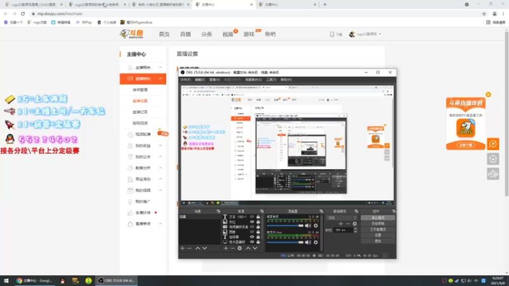
Task: Mute mic/aux speaker icon in OBS mixer
Action: point(308,242)
